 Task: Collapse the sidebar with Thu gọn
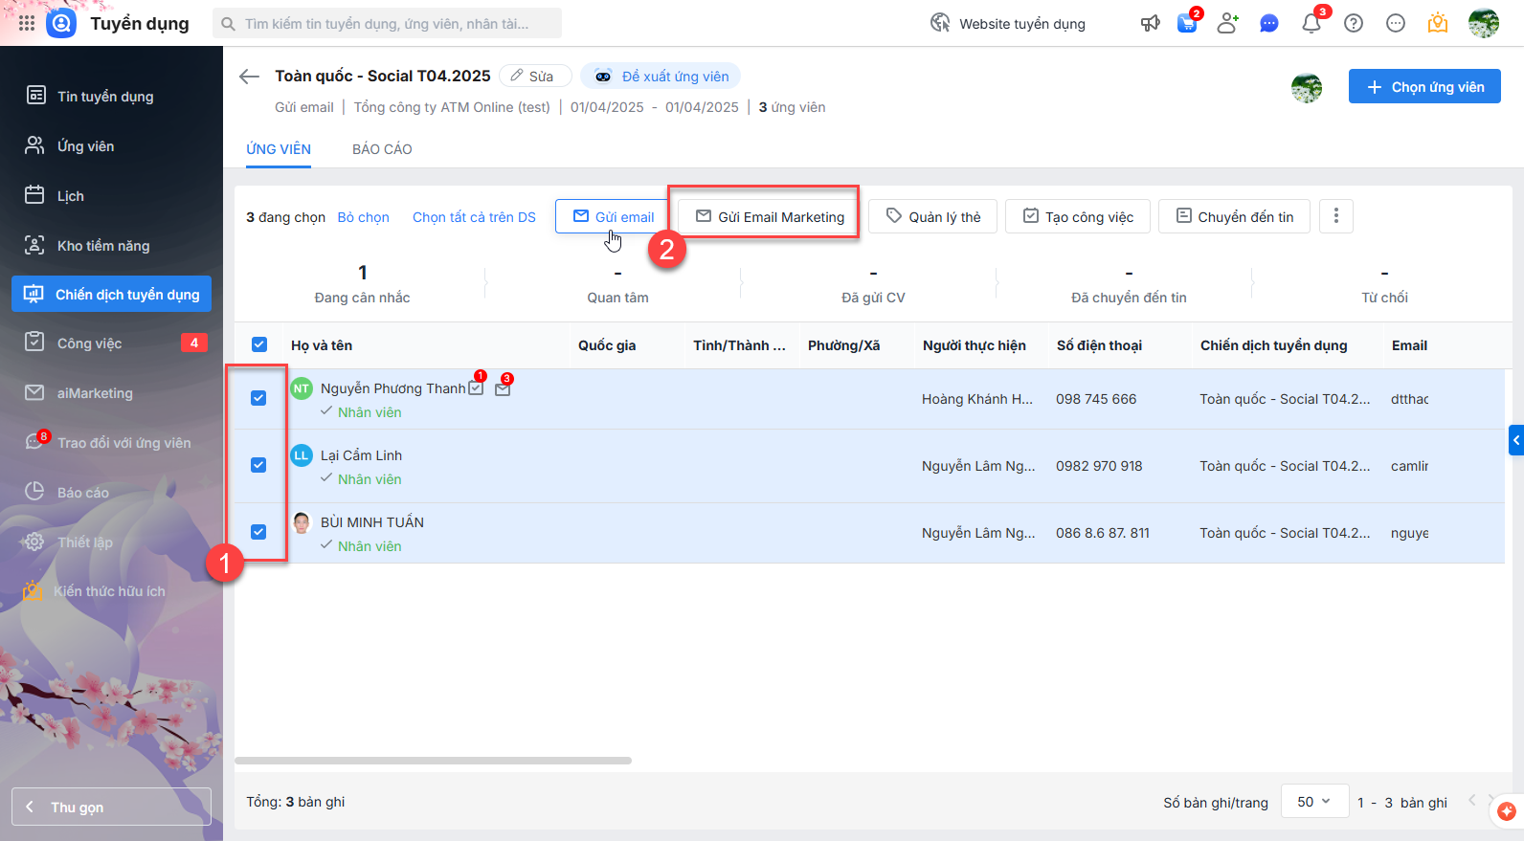[111, 807]
